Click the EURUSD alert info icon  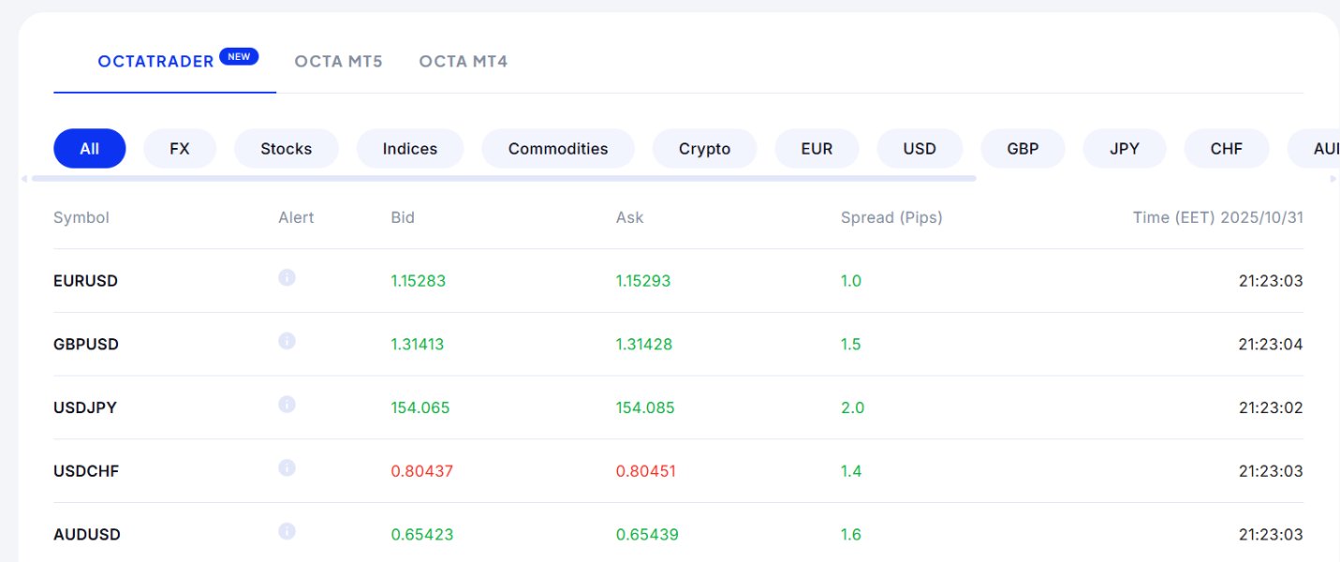click(287, 277)
